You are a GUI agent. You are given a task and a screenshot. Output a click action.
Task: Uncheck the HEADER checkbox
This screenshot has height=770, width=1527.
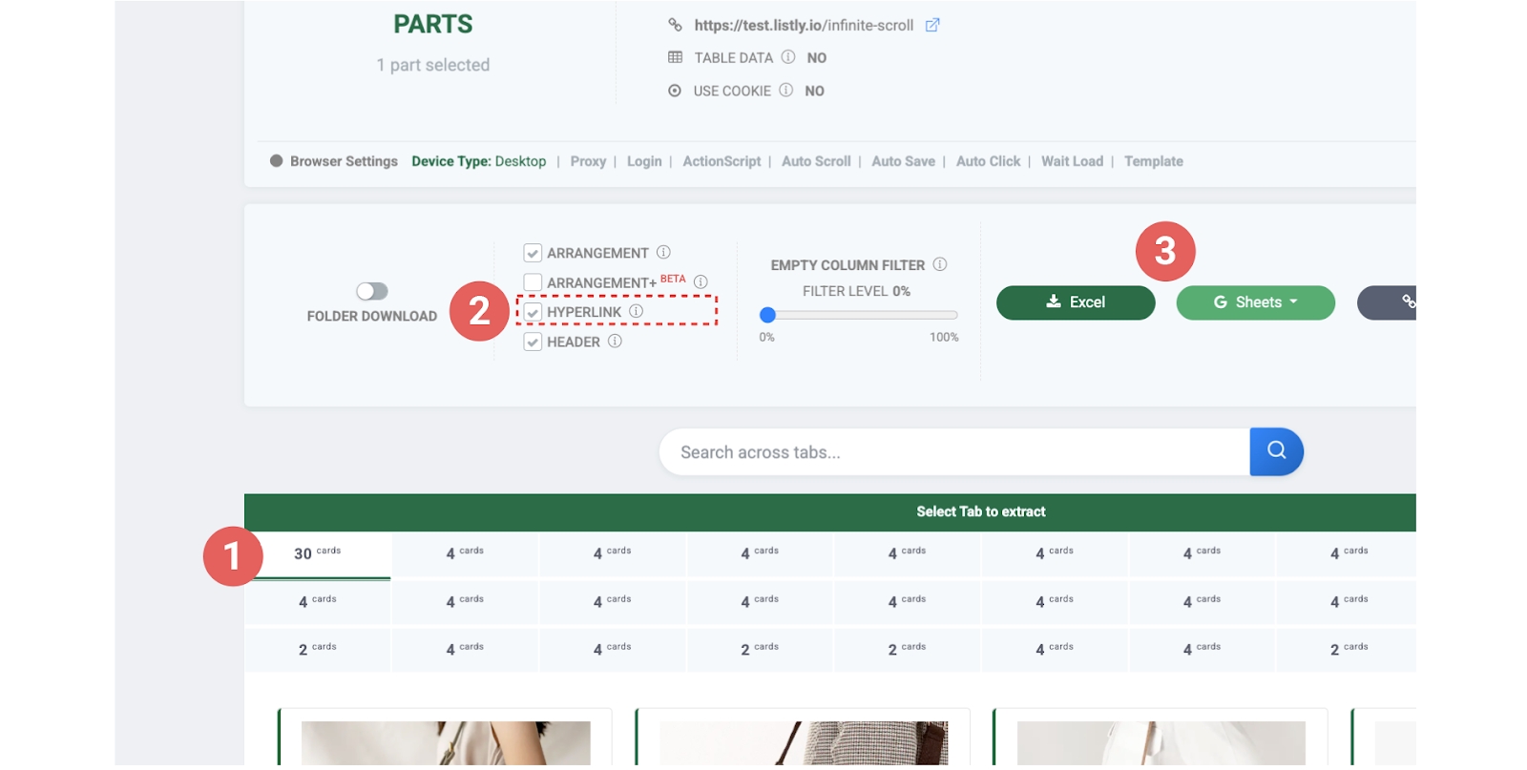click(533, 343)
